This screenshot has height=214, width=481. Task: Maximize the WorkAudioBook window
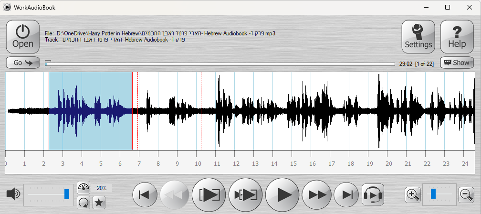[448, 7]
